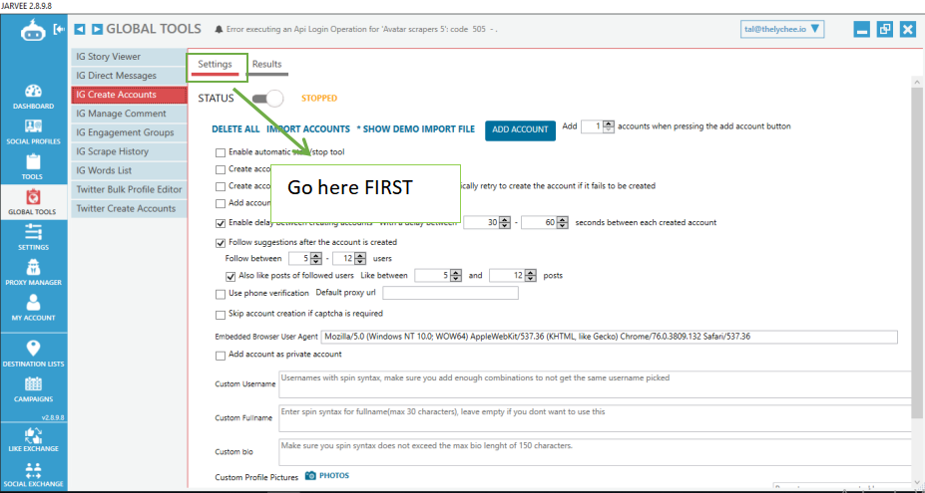Click the PHOTOS camera icon
This screenshot has width=925, height=493.
coord(311,476)
